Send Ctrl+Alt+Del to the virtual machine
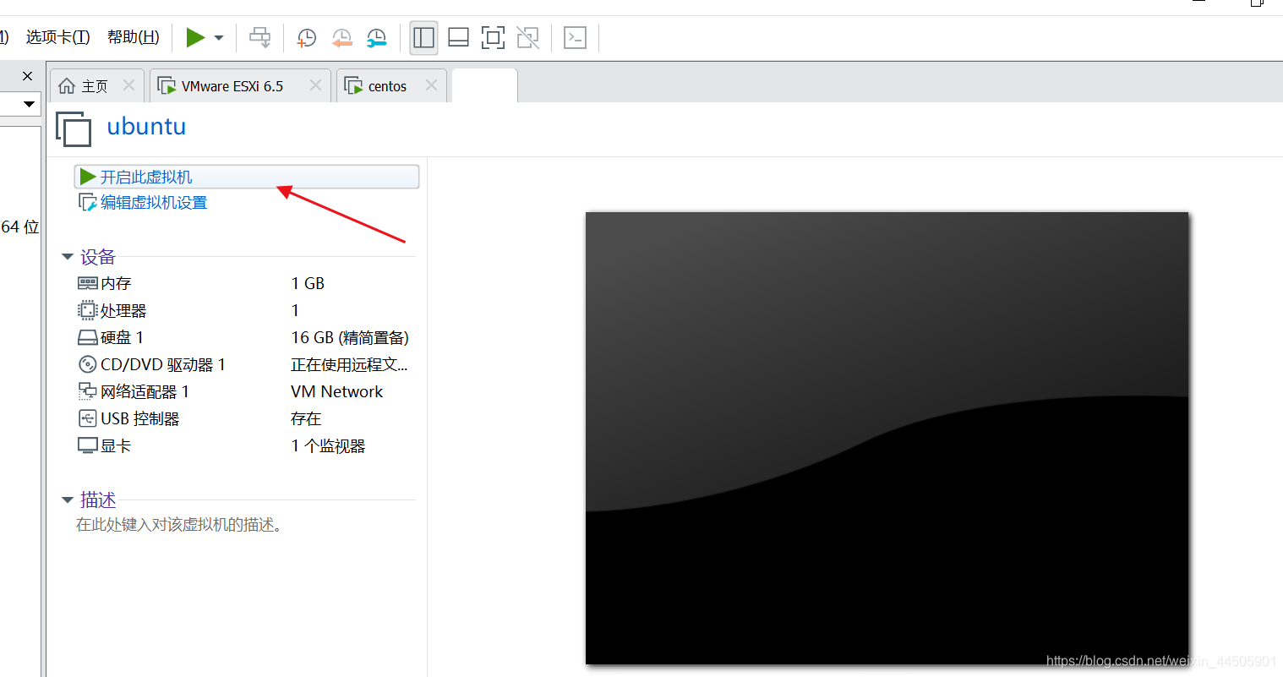Screen dimensions: 1283x677 pyautogui.click(x=259, y=37)
